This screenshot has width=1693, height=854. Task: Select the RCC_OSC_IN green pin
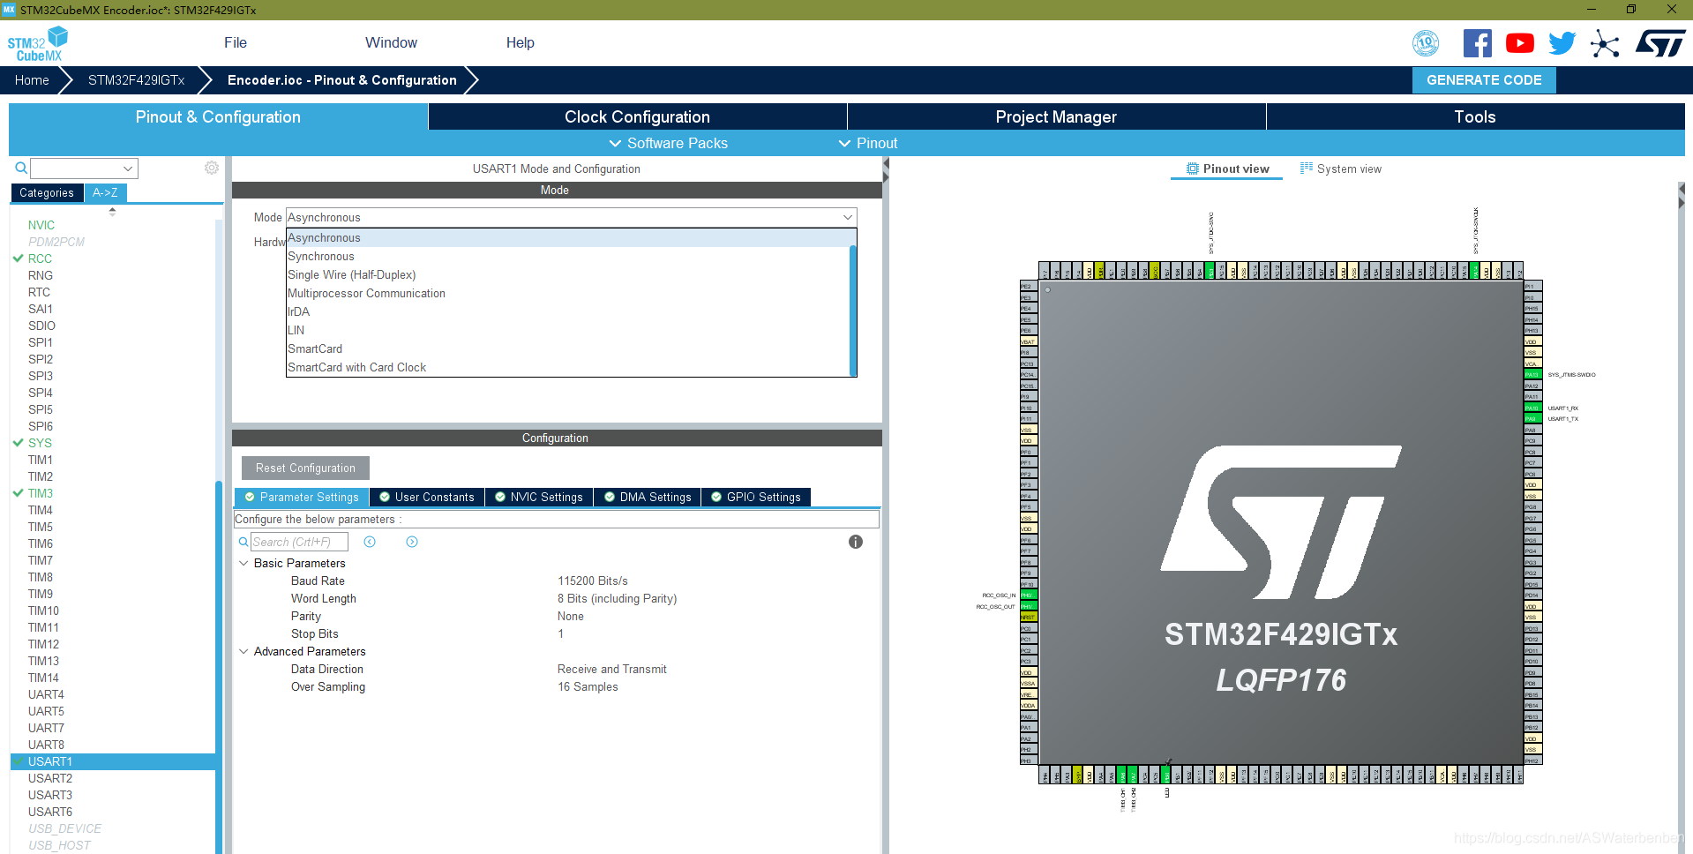(x=1028, y=596)
